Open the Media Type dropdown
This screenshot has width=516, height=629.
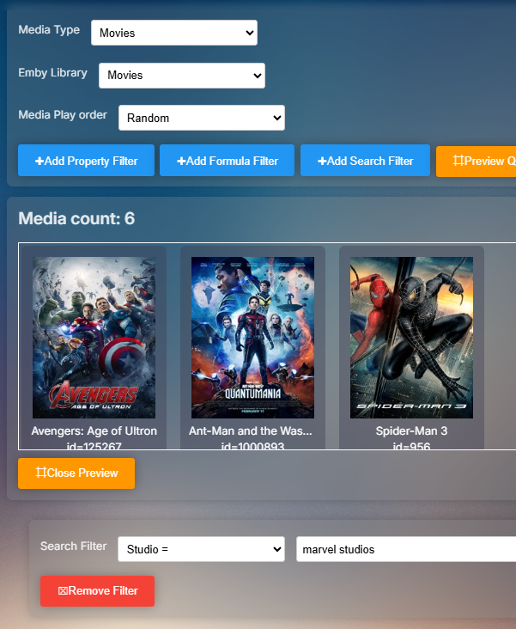[x=173, y=34]
